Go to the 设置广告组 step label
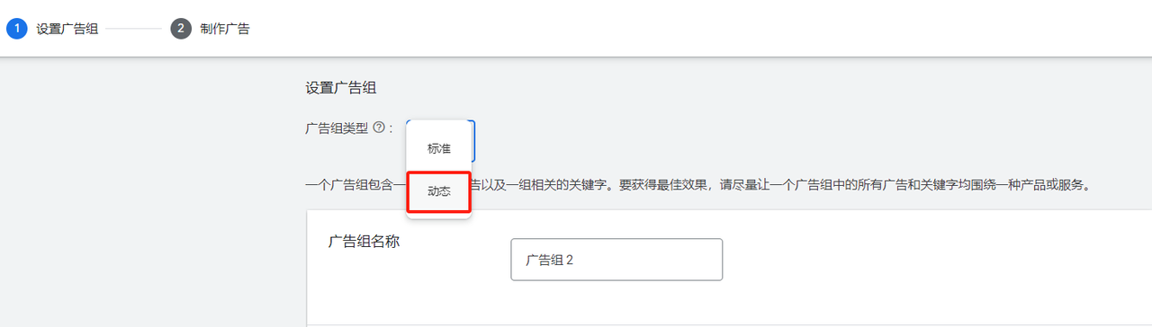Screen dimensions: 1152x327 [67, 29]
